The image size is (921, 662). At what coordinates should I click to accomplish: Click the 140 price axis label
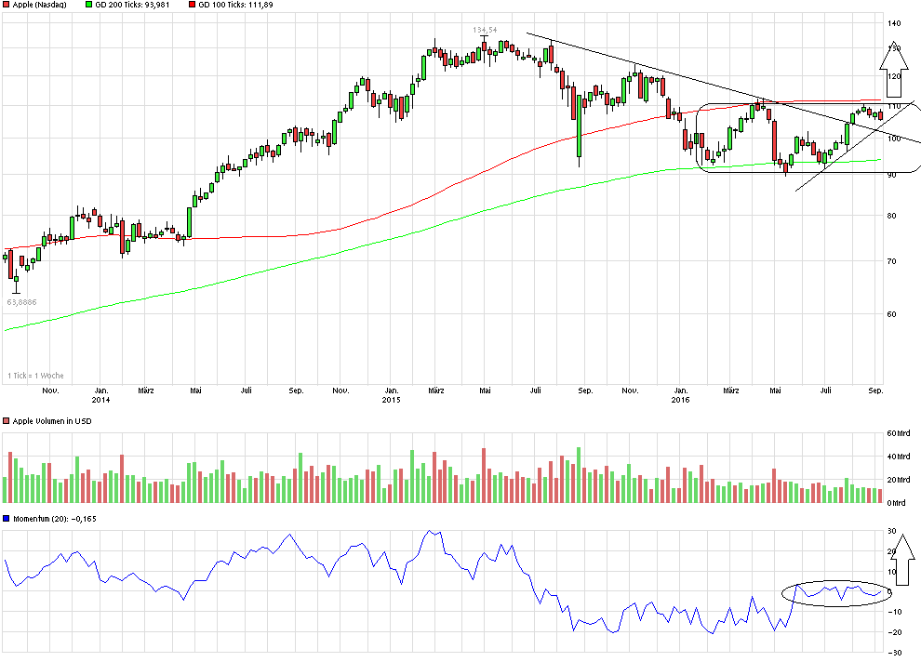point(894,23)
